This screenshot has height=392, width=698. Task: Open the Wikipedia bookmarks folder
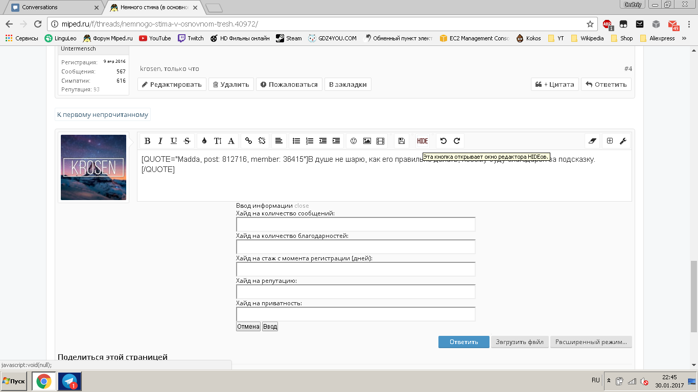tap(587, 38)
